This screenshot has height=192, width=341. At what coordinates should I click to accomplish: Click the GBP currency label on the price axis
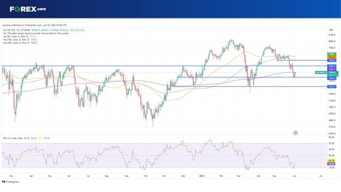(x=331, y=30)
